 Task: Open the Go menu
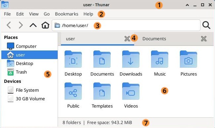47,14
